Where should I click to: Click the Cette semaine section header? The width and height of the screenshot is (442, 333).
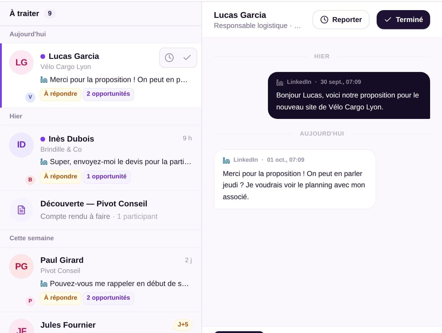(x=31, y=238)
